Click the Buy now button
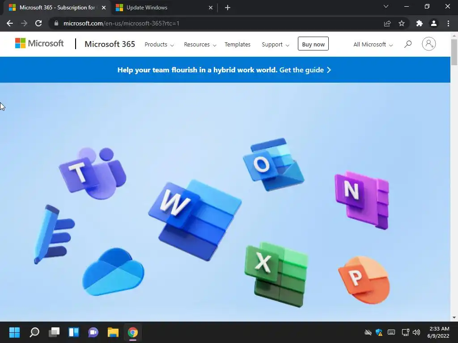Screen dimensions: 458x343 click(x=313, y=44)
